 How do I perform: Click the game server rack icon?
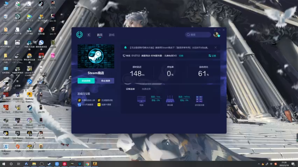[199, 99]
